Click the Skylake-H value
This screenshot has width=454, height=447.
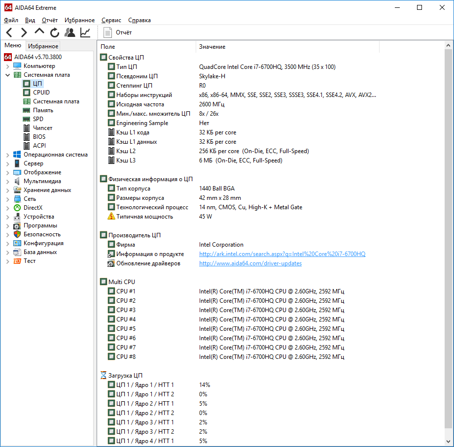pyautogui.click(x=212, y=76)
